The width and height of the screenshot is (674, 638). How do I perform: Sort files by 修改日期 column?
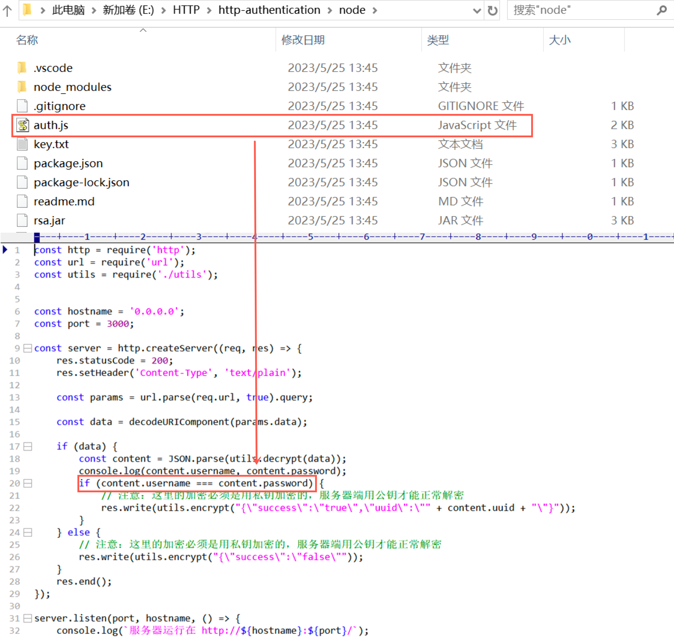(302, 40)
